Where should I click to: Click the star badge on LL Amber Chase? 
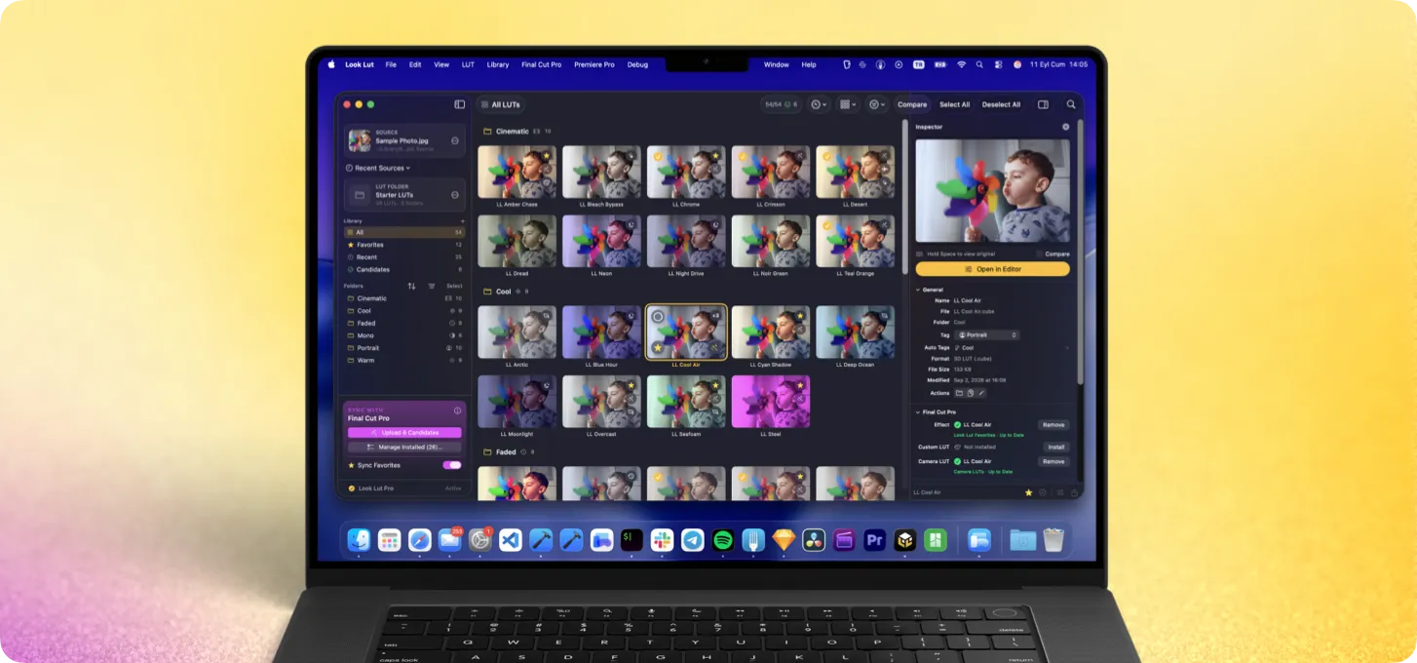tap(548, 155)
